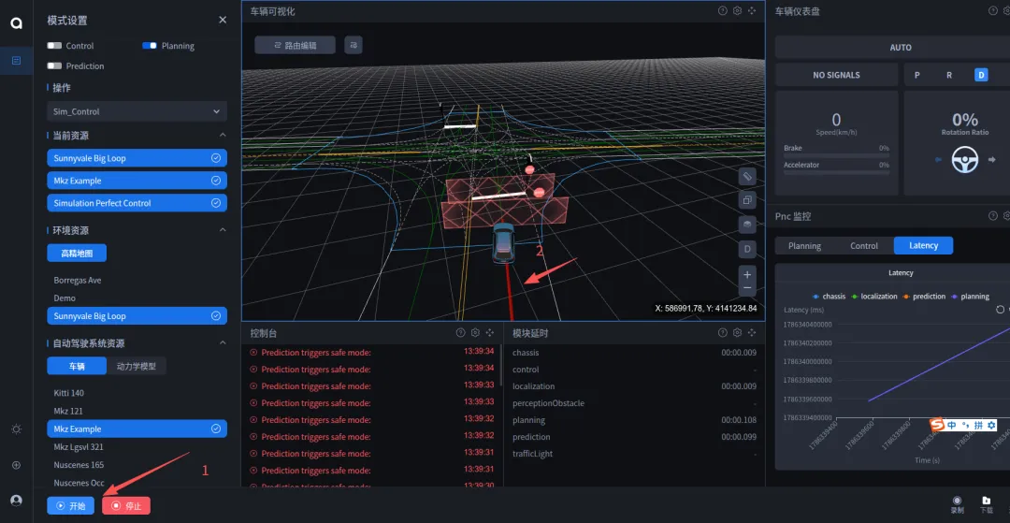Open the mode settings sidebar icon
This screenshot has height=523, width=1010.
(x=16, y=61)
